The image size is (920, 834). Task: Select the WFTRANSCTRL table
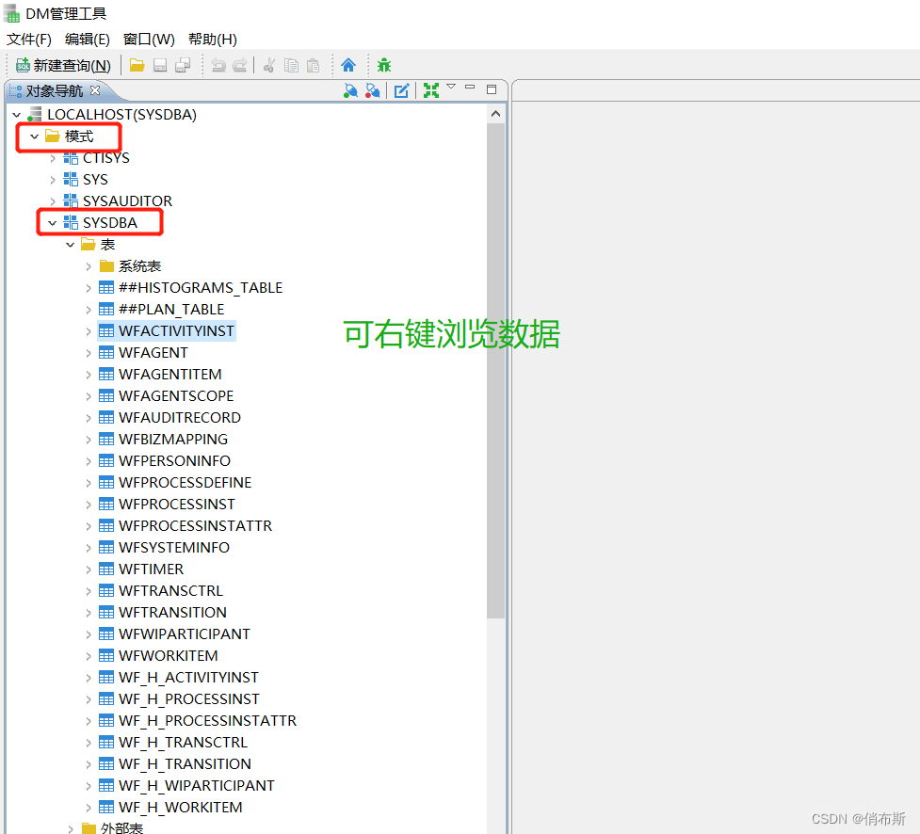click(x=170, y=591)
